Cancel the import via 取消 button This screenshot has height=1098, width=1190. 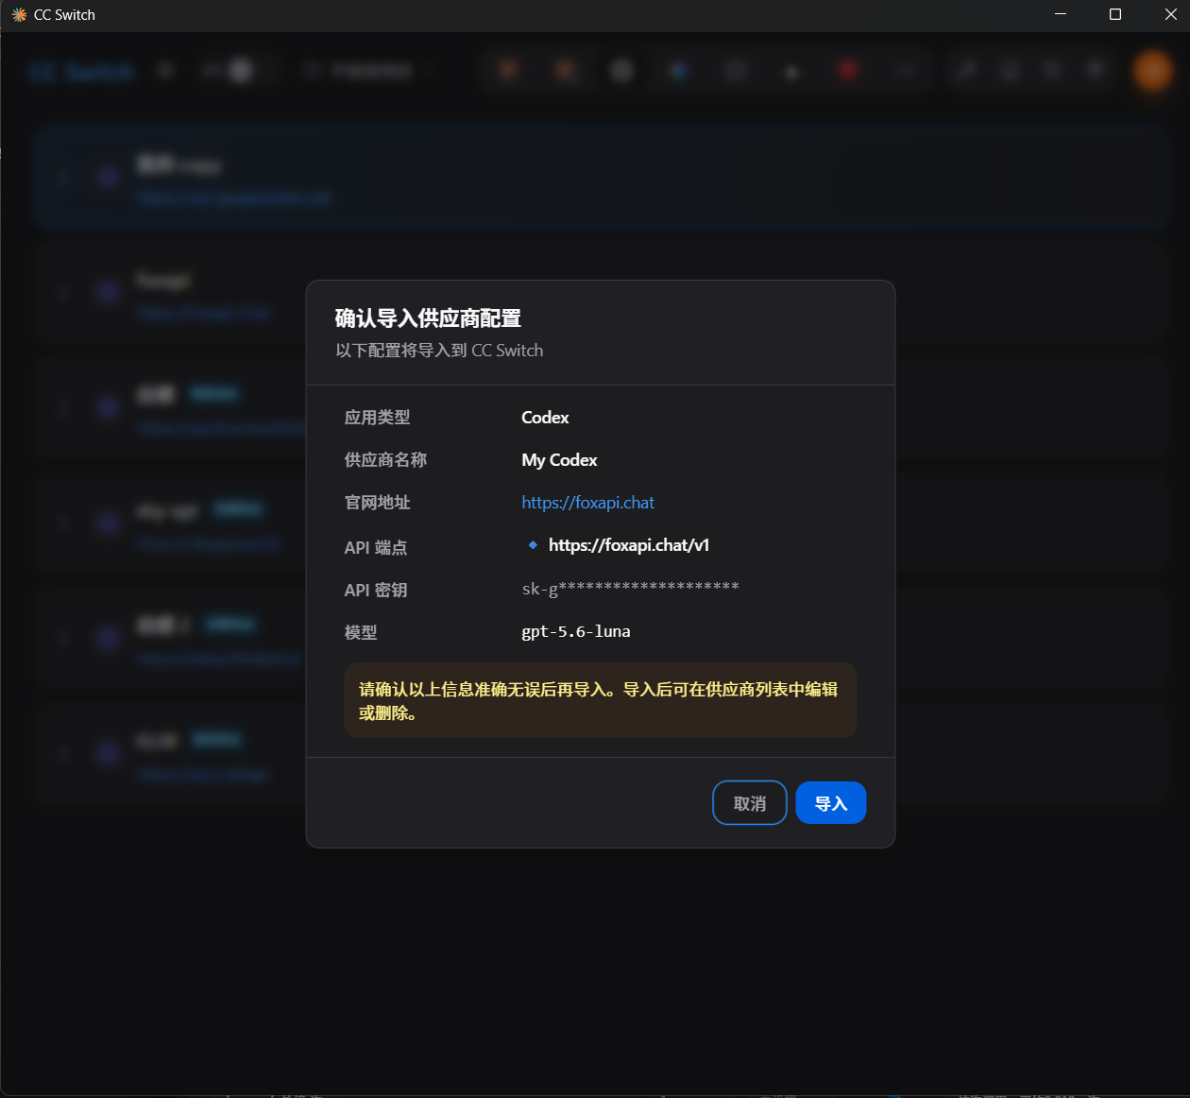tap(750, 803)
